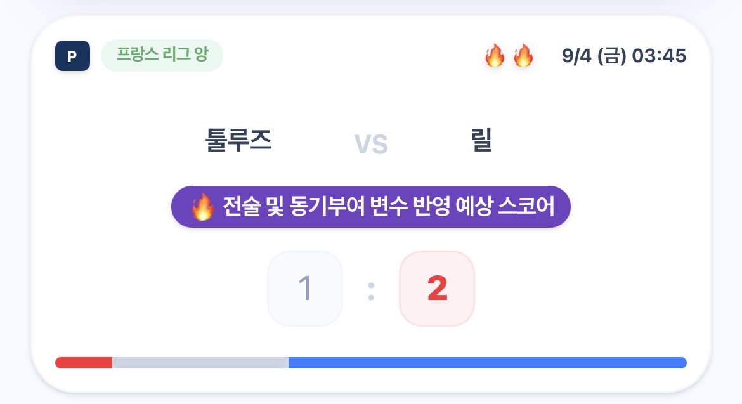The image size is (742, 404).
Task: Click the 03:45 kickoff time text
Action: tap(659, 56)
